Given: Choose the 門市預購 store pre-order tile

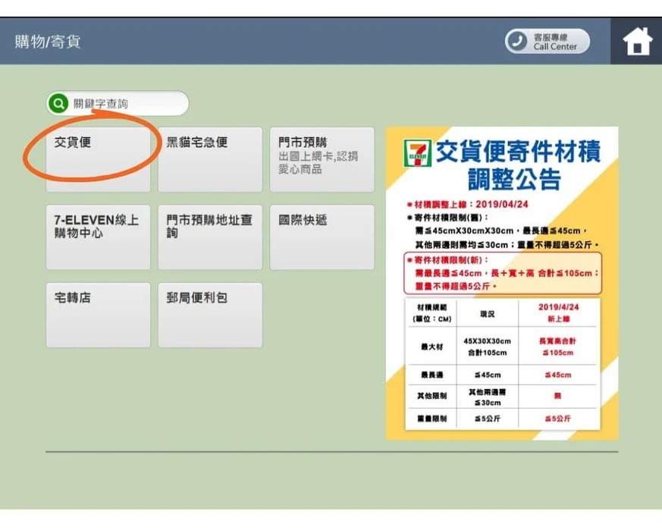Looking at the screenshot, I should coord(322,159).
